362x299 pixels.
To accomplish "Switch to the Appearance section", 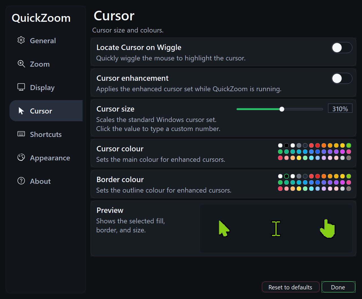I will [46, 158].
